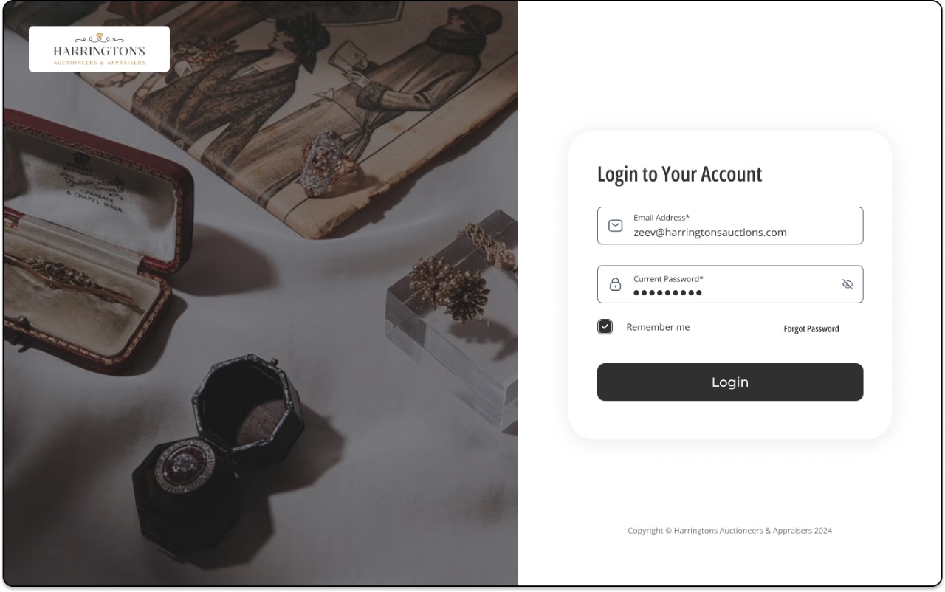Click the padlock icon in password field
The height and width of the screenshot is (592, 945).
click(615, 284)
